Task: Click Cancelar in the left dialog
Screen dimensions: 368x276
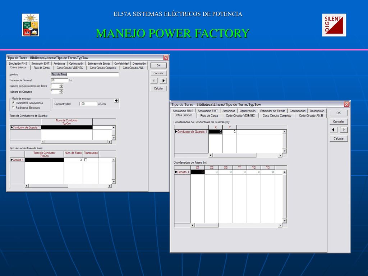Action: pyautogui.click(x=158, y=73)
